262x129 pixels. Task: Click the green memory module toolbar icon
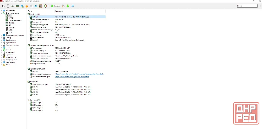[x=17, y=6]
